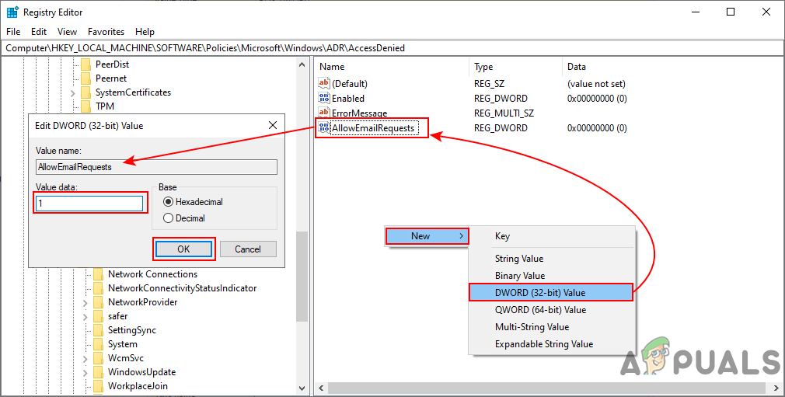Expand the SystemCertificates tree node
Image resolution: width=785 pixels, height=397 pixels.
73,92
